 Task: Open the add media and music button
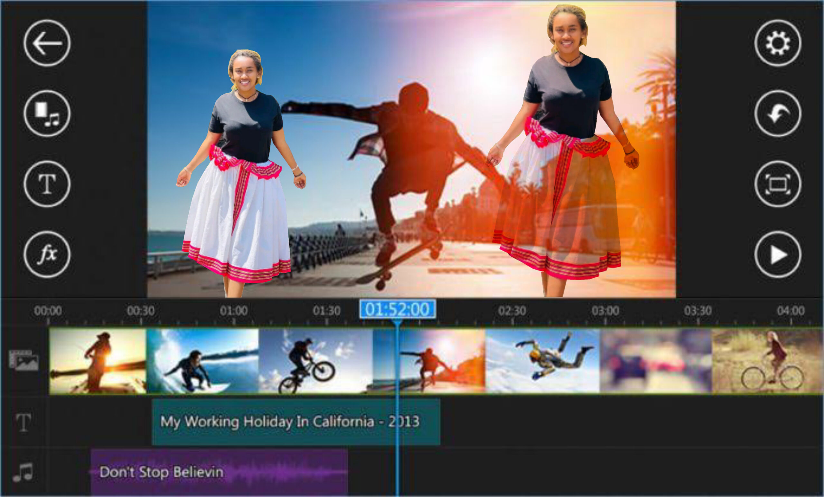click(x=47, y=113)
